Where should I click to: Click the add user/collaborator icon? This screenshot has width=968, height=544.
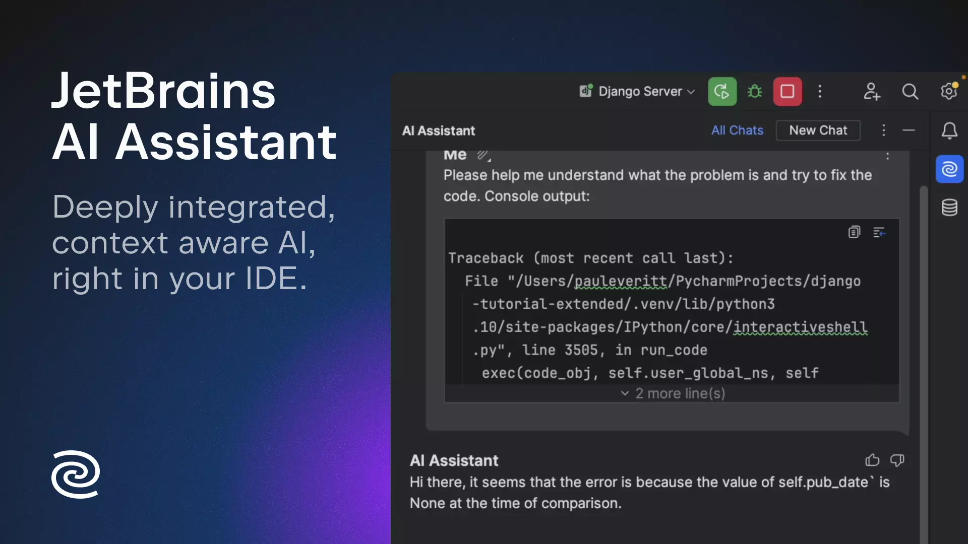point(871,91)
